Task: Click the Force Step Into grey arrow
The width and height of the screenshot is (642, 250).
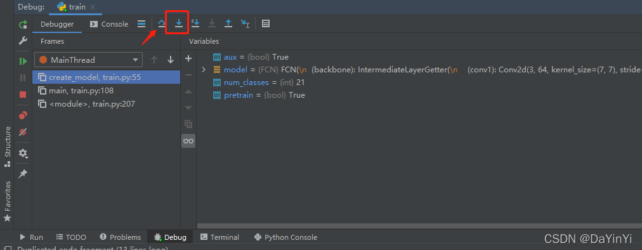Action: click(212, 23)
